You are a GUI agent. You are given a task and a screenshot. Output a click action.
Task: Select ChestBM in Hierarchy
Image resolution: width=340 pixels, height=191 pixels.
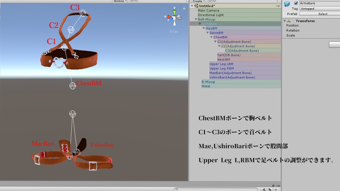click(220, 37)
